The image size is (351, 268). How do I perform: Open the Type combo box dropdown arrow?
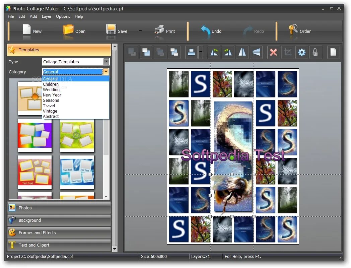pos(106,62)
